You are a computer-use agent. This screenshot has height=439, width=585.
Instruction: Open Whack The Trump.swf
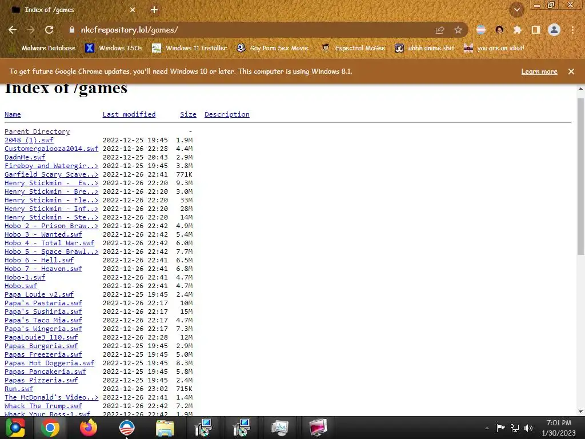pos(43,406)
